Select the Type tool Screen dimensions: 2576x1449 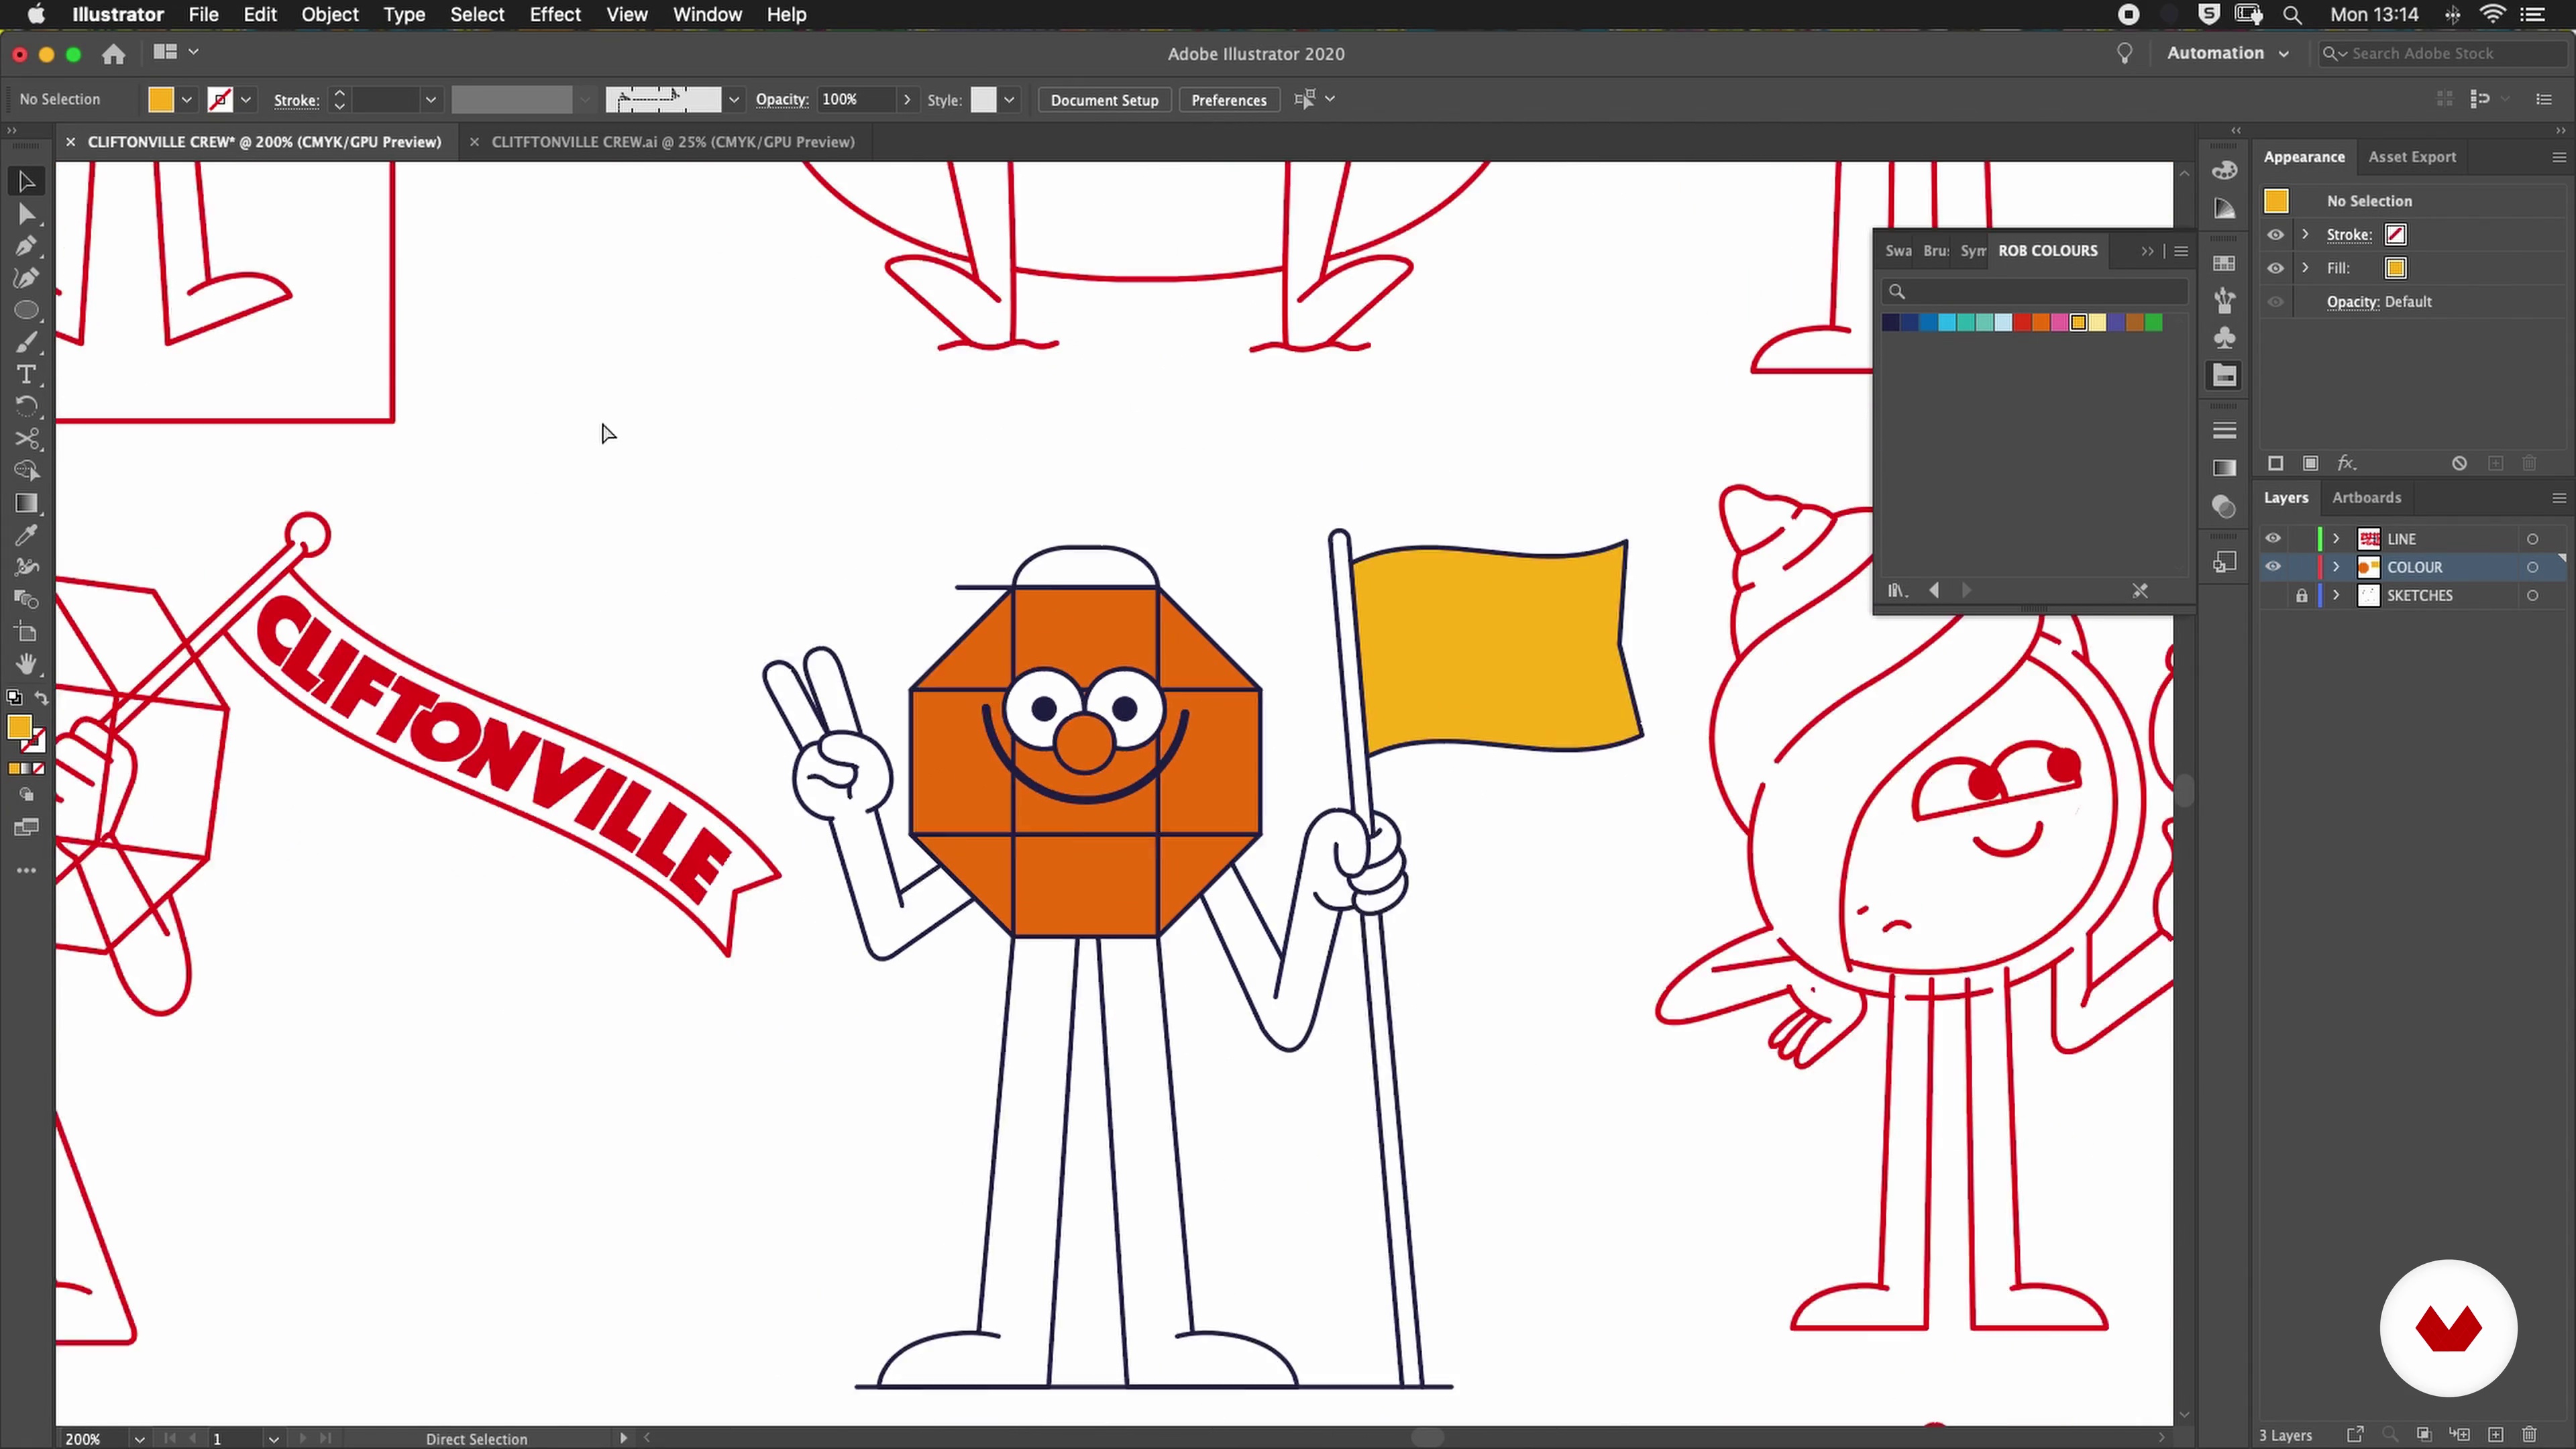click(27, 375)
